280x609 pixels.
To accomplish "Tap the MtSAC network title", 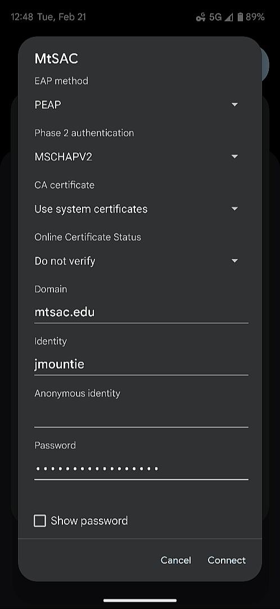I will point(57,59).
